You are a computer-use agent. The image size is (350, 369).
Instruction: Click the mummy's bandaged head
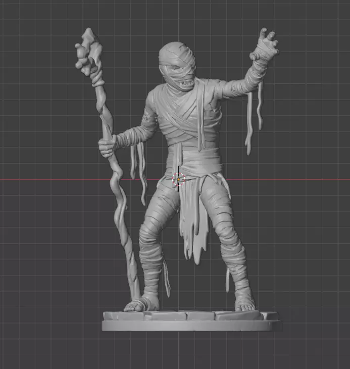point(177,67)
